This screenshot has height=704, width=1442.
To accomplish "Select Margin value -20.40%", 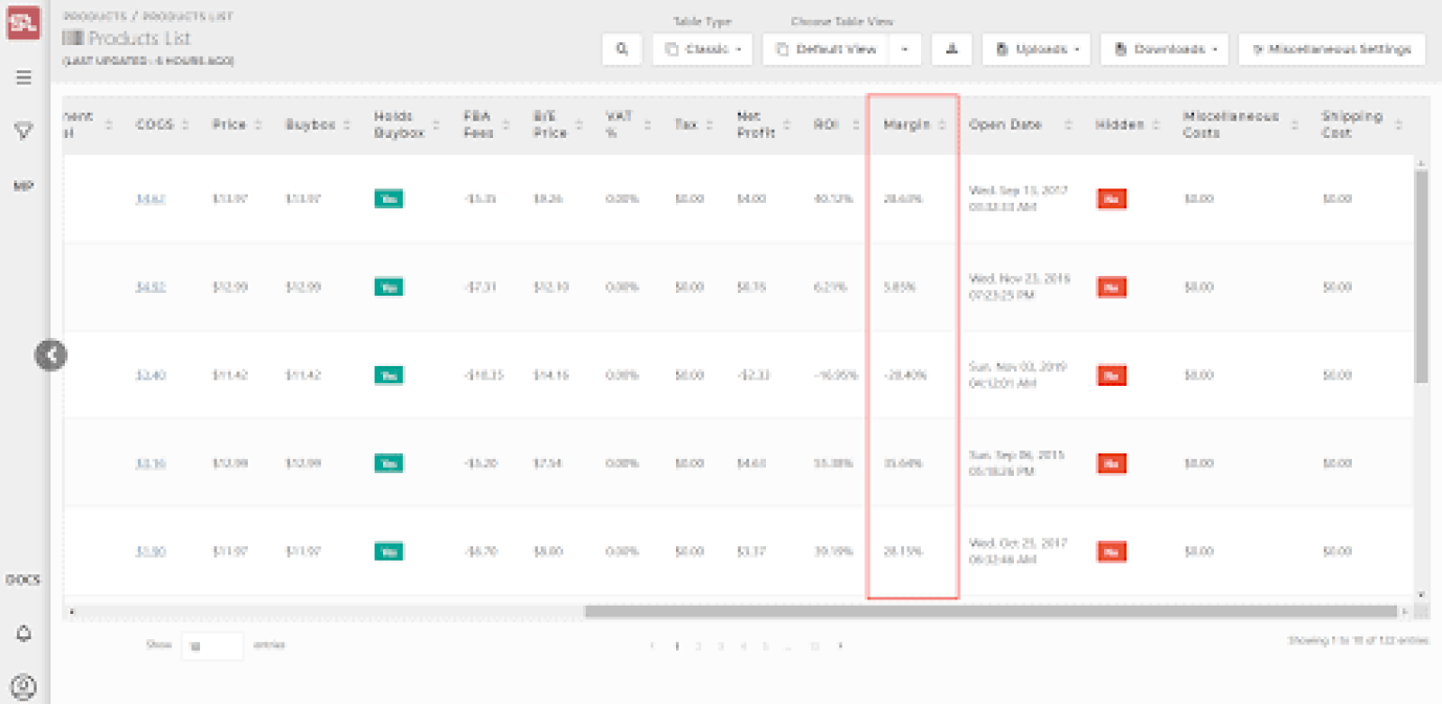I will click(x=906, y=375).
